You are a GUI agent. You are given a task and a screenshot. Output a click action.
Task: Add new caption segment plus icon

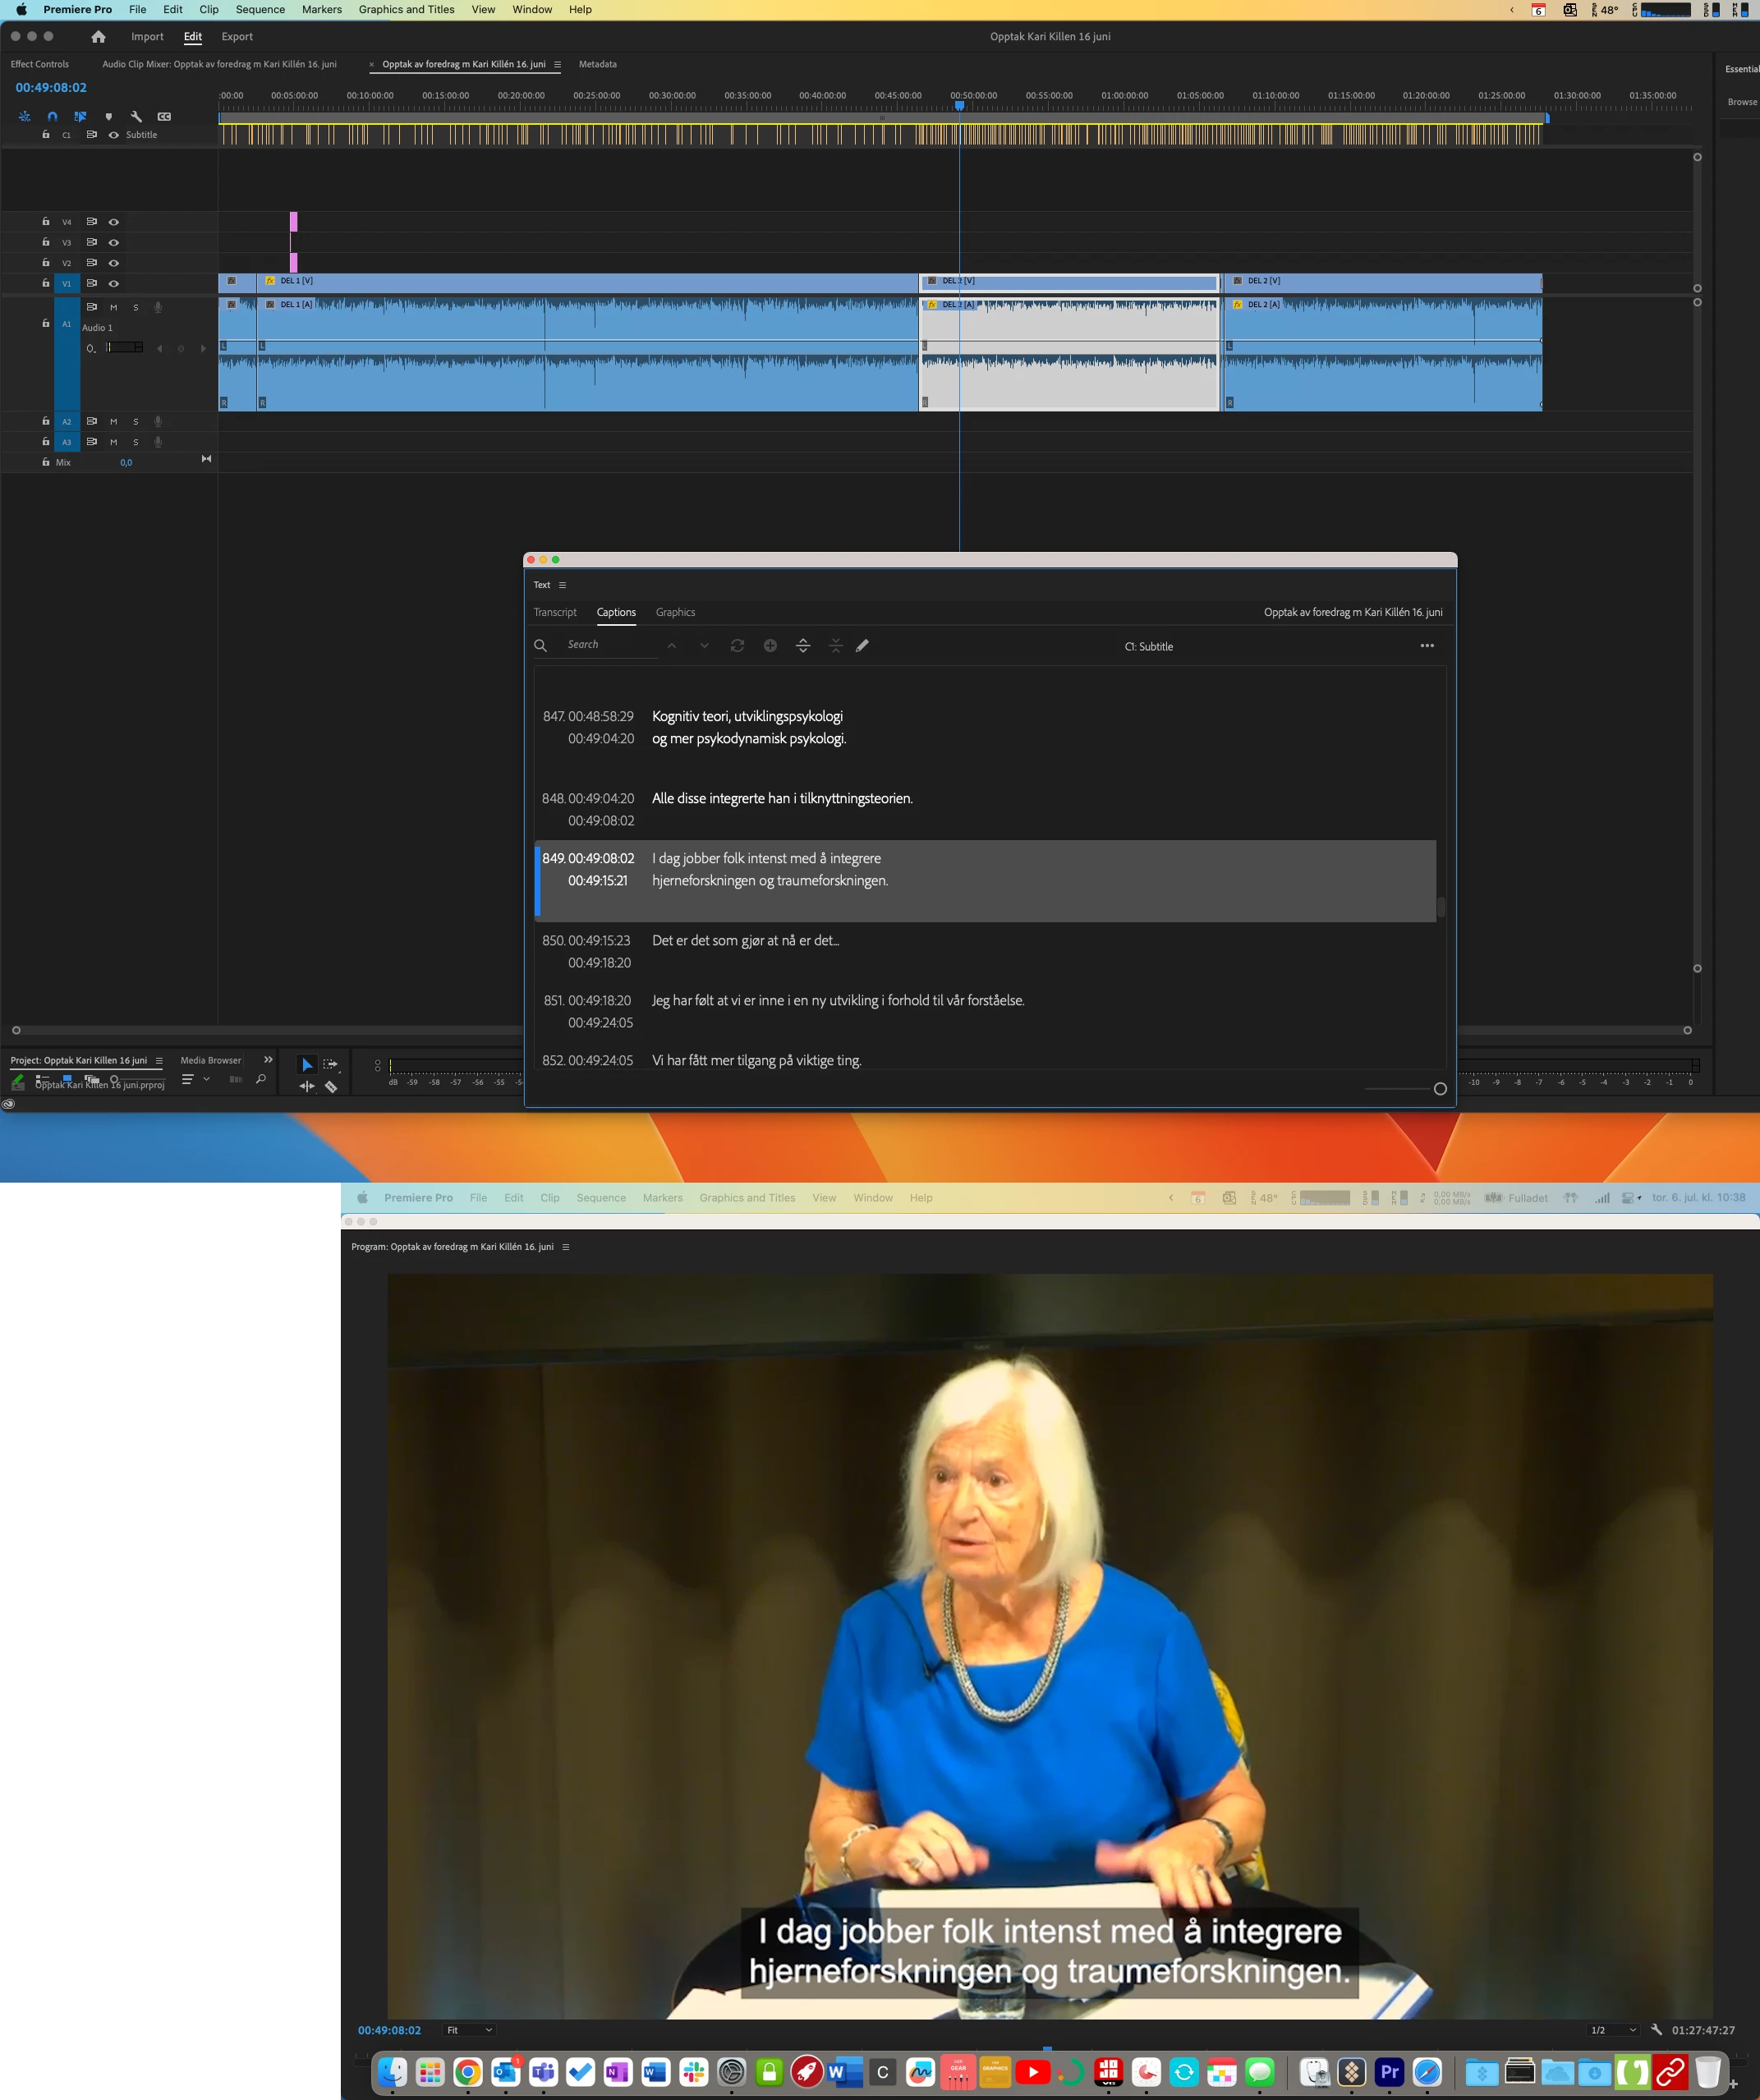click(x=770, y=646)
